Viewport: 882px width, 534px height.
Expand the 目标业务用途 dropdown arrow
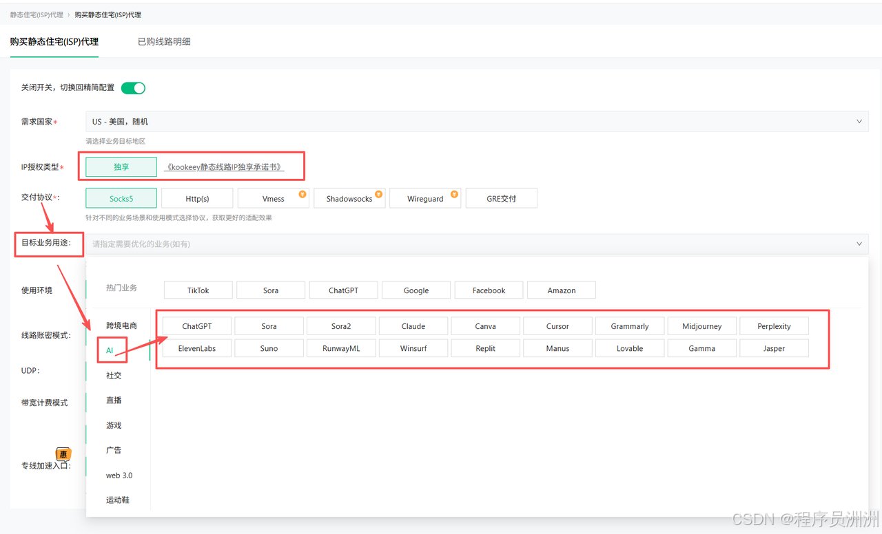coord(859,244)
